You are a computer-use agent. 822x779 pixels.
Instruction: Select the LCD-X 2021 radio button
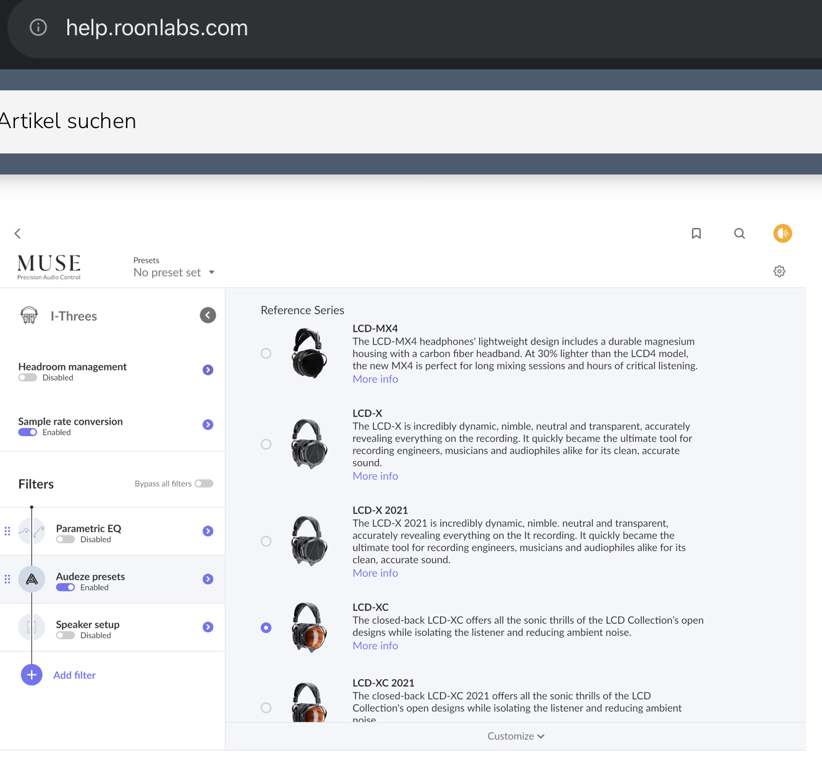tap(266, 541)
